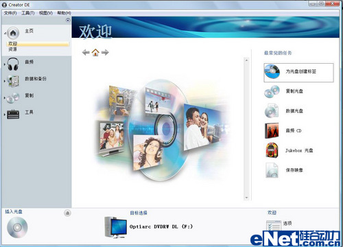Collapse the left sidebar panel arrow

[68, 21]
